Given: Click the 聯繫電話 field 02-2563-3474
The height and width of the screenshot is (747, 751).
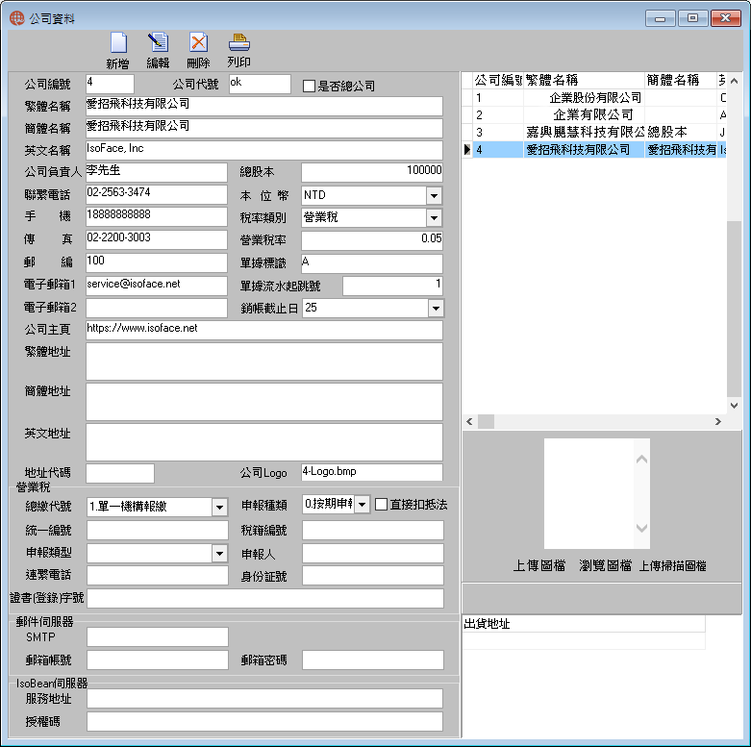Looking at the screenshot, I should pyautogui.click(x=156, y=194).
